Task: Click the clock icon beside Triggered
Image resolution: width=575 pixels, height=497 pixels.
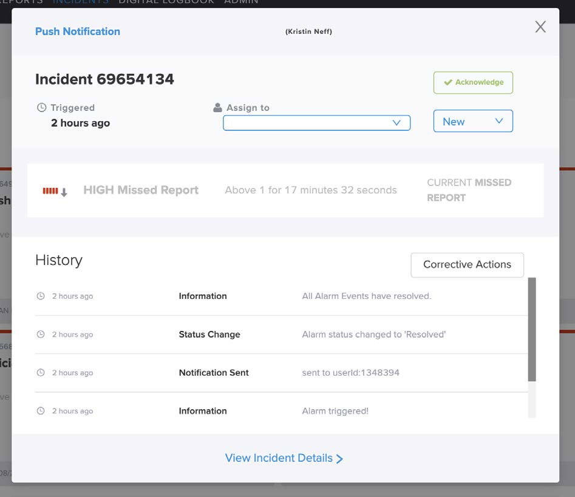Action: tap(41, 108)
